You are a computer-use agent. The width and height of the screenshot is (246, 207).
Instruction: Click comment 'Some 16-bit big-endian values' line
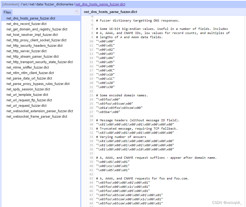pos(162,29)
